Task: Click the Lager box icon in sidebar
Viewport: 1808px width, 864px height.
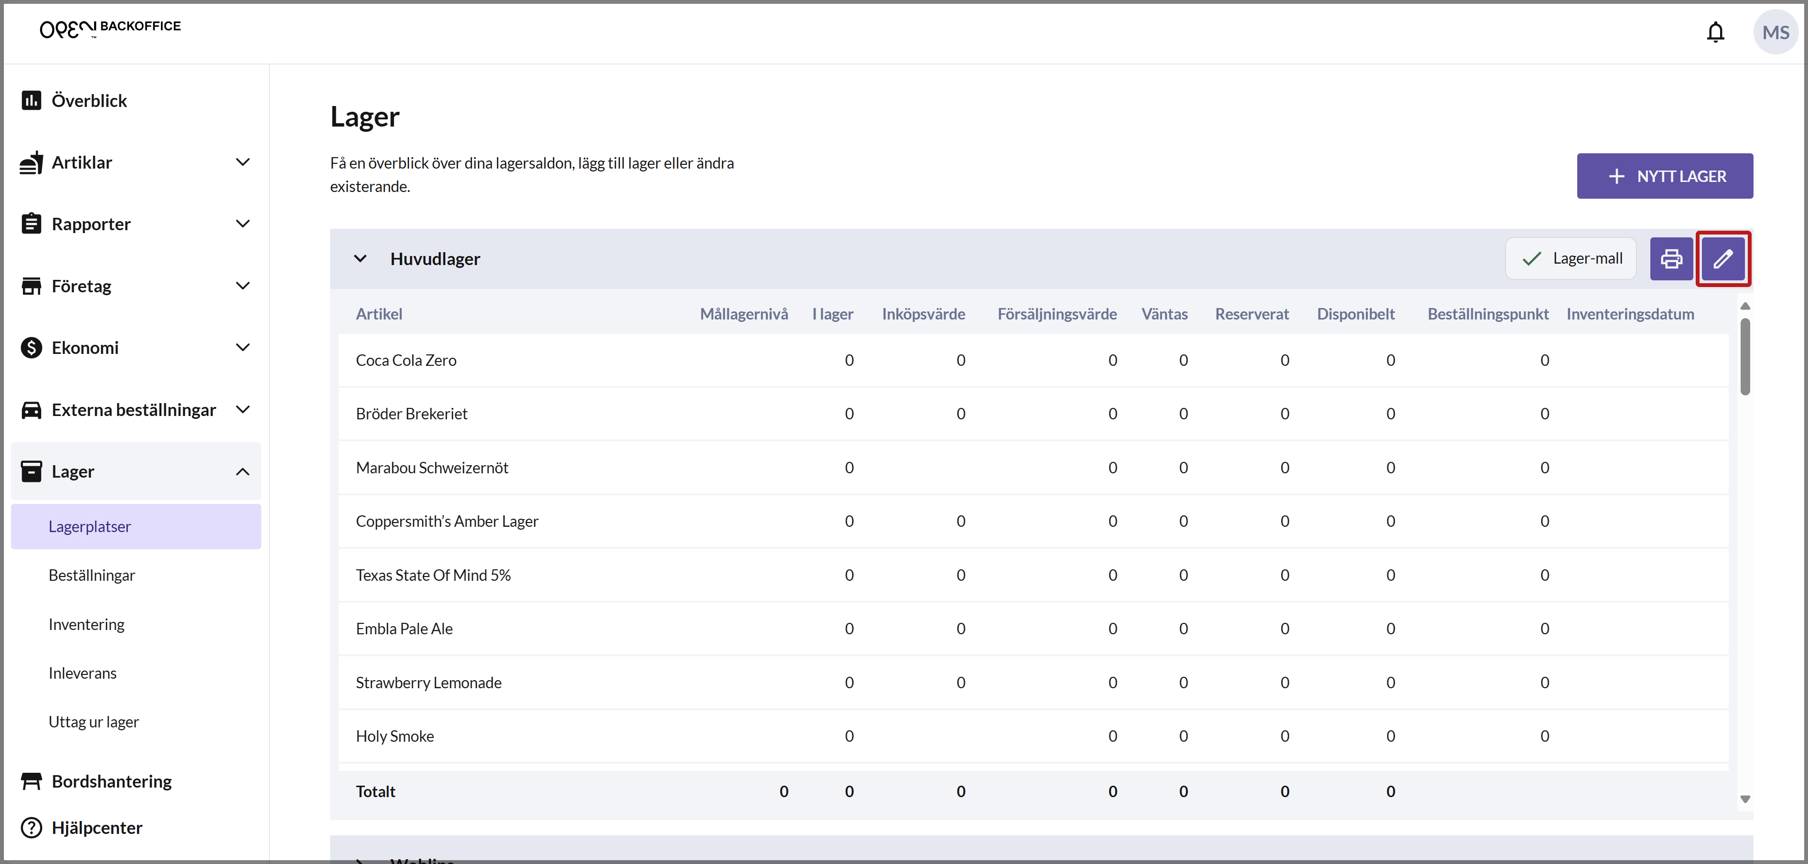Action: click(x=31, y=471)
